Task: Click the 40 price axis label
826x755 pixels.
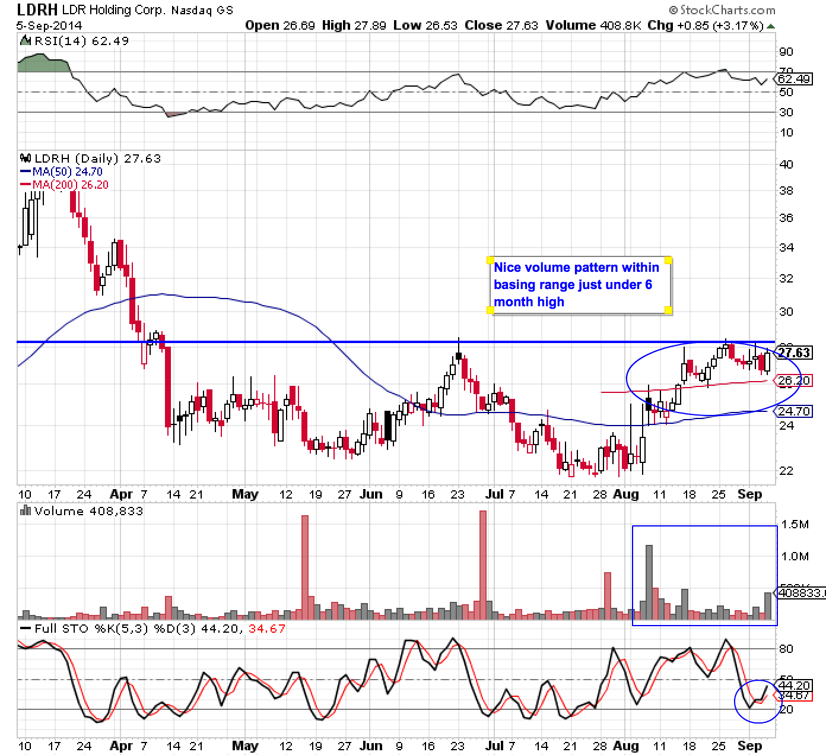Action: pyautogui.click(x=786, y=164)
